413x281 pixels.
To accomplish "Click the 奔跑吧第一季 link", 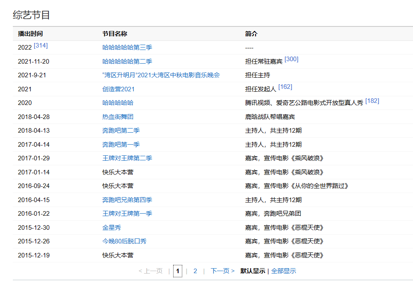I will coord(121,145).
